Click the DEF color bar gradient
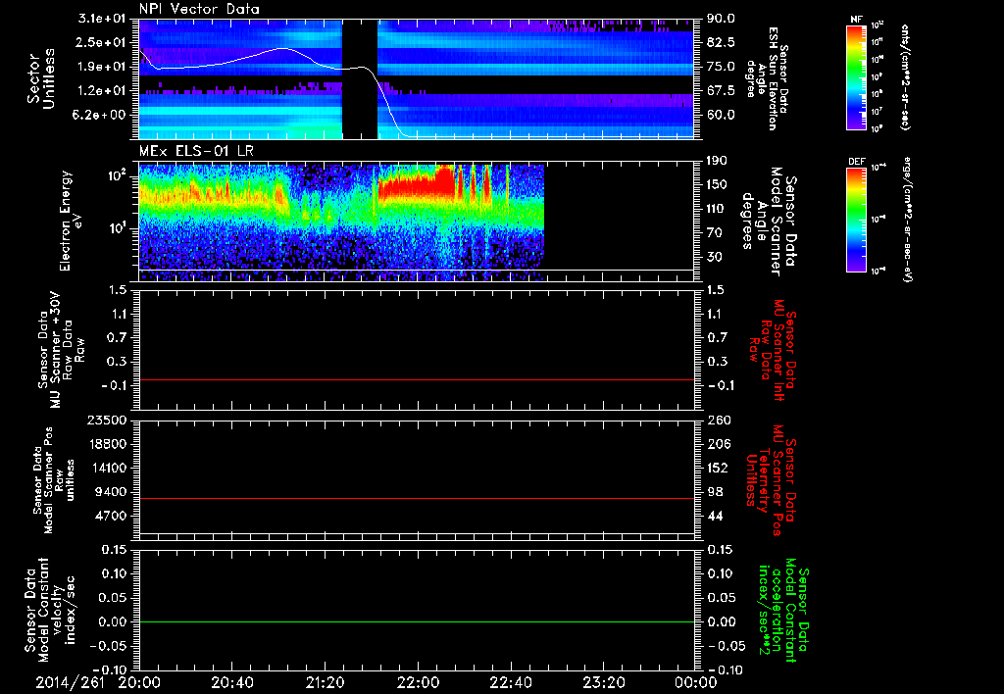Screen dimensions: 1004x694 point(856,220)
